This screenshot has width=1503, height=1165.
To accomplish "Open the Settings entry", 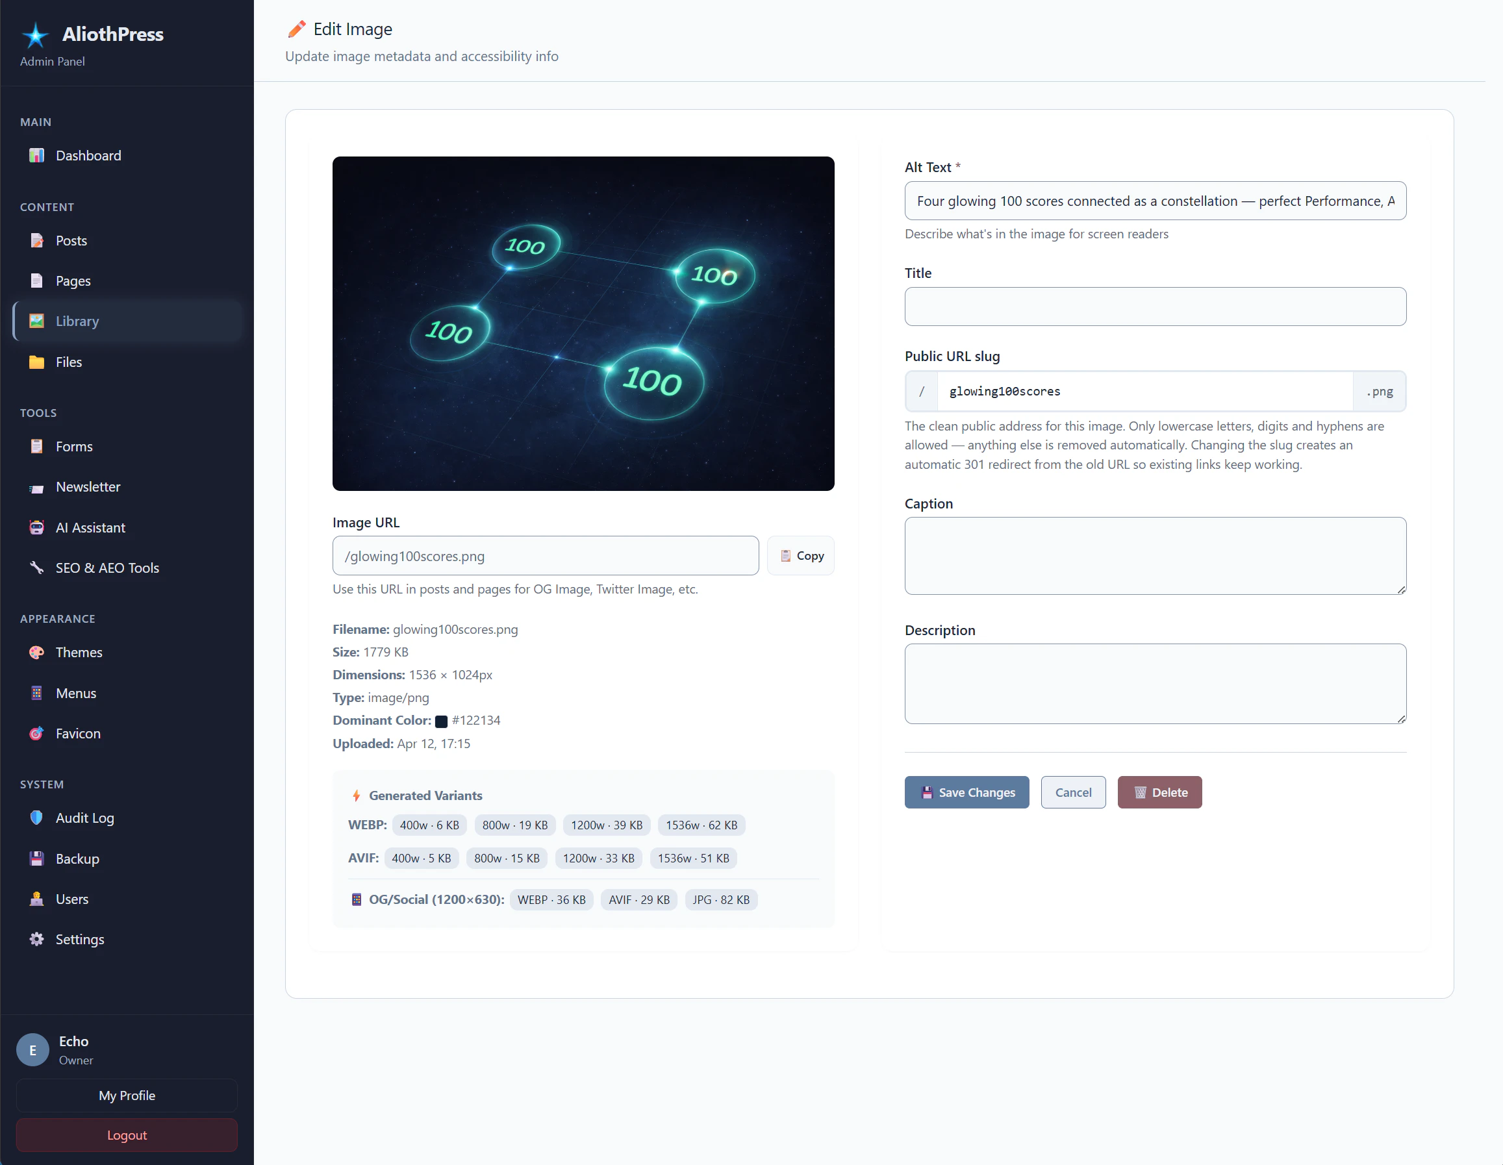I will [80, 938].
